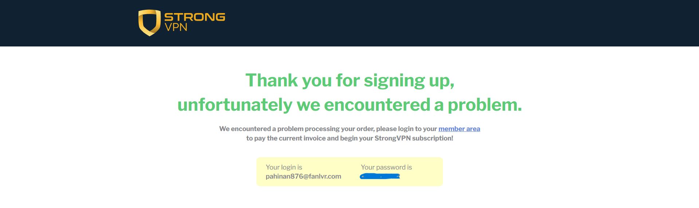699x208 pixels.
Task: Click the word "subscription!" in the message
Action: pos(433,138)
